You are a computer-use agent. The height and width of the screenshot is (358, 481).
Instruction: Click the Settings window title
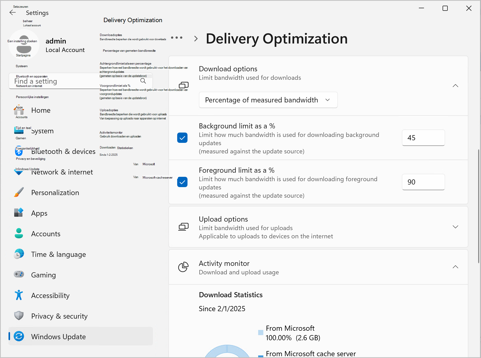pos(37,13)
